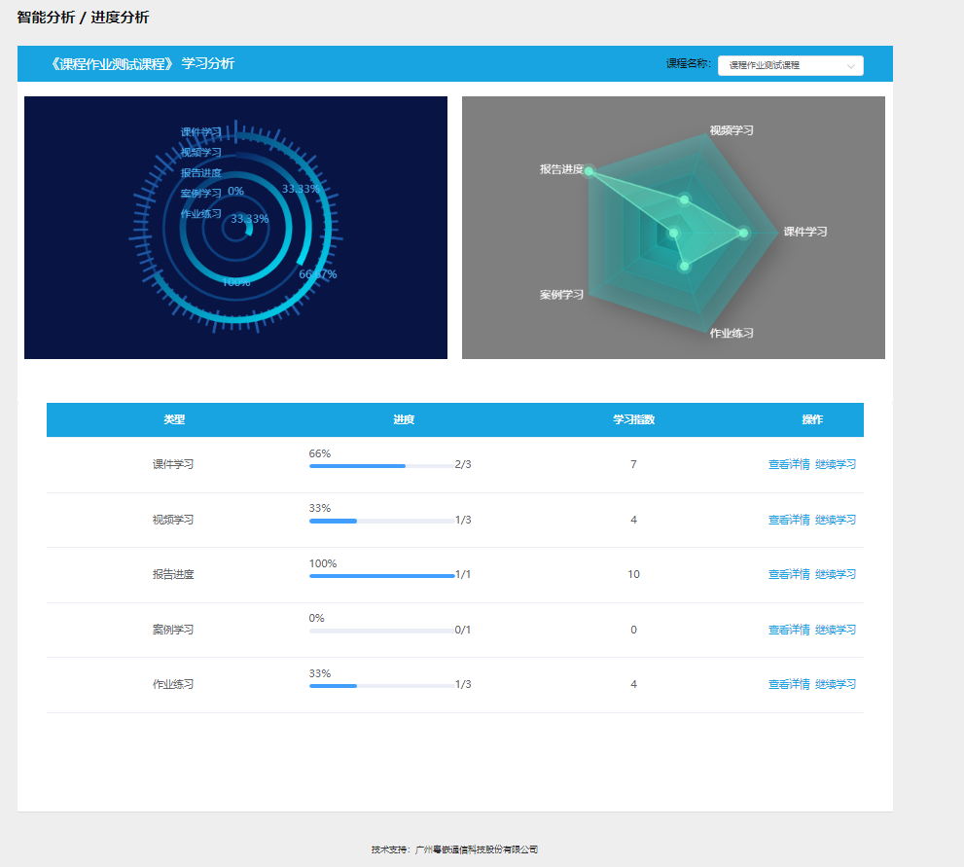Click 继续学习 in the 课件学习 row
Screen dimensions: 964x867
(x=836, y=464)
